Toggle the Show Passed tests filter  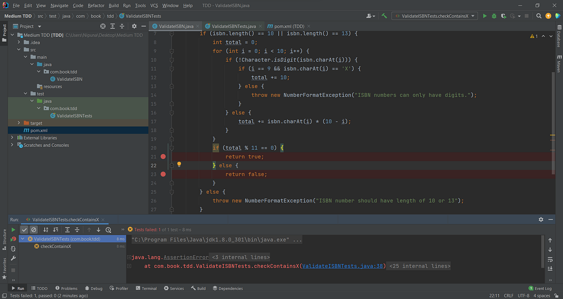click(24, 230)
